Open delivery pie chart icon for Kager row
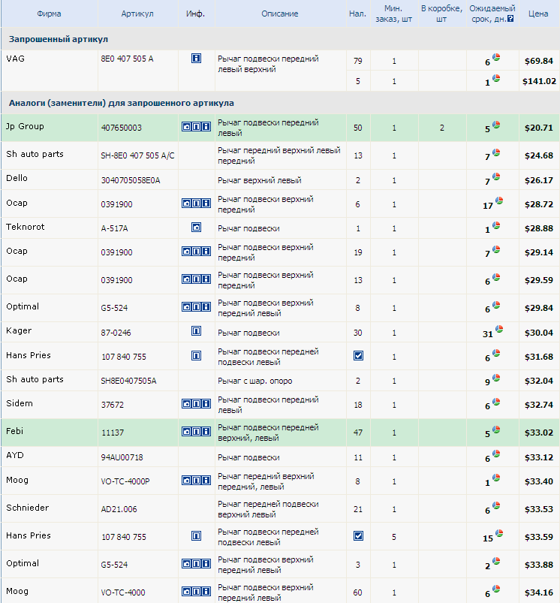560x603 pixels. (x=499, y=329)
